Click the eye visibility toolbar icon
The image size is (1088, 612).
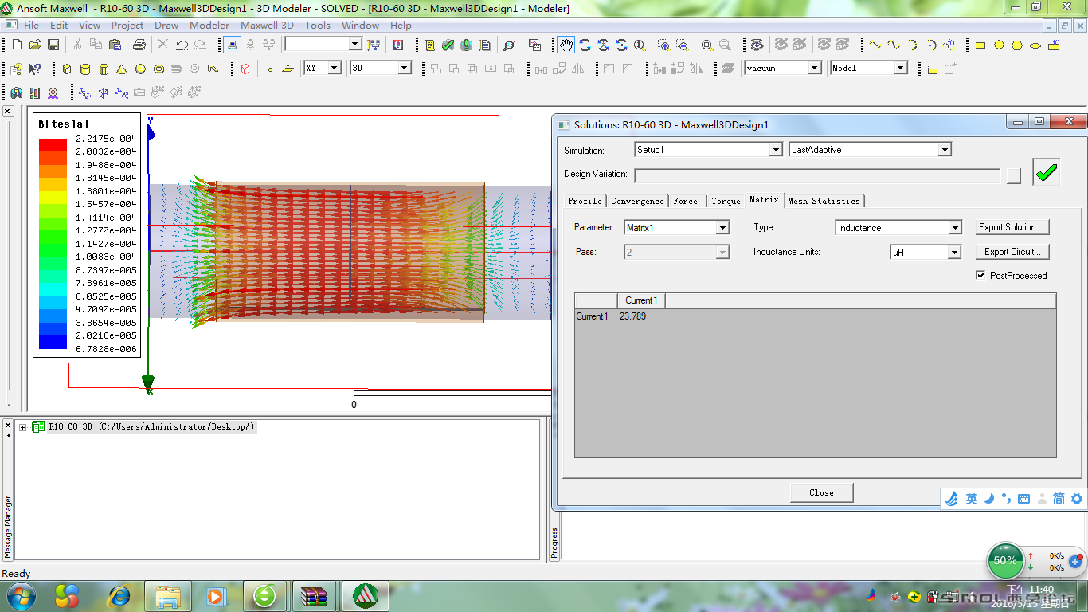[757, 45]
